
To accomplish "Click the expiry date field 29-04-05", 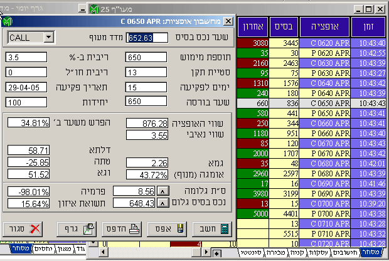I will (26, 87).
